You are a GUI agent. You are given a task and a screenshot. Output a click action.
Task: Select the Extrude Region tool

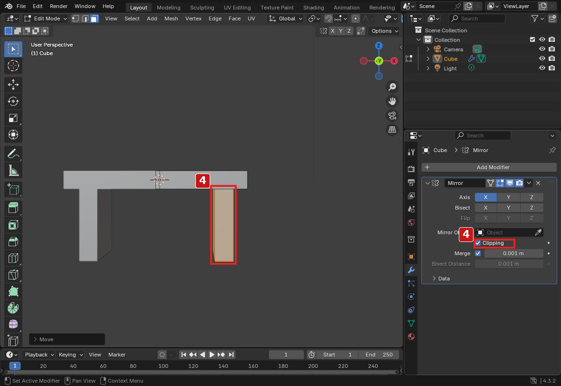(13, 208)
